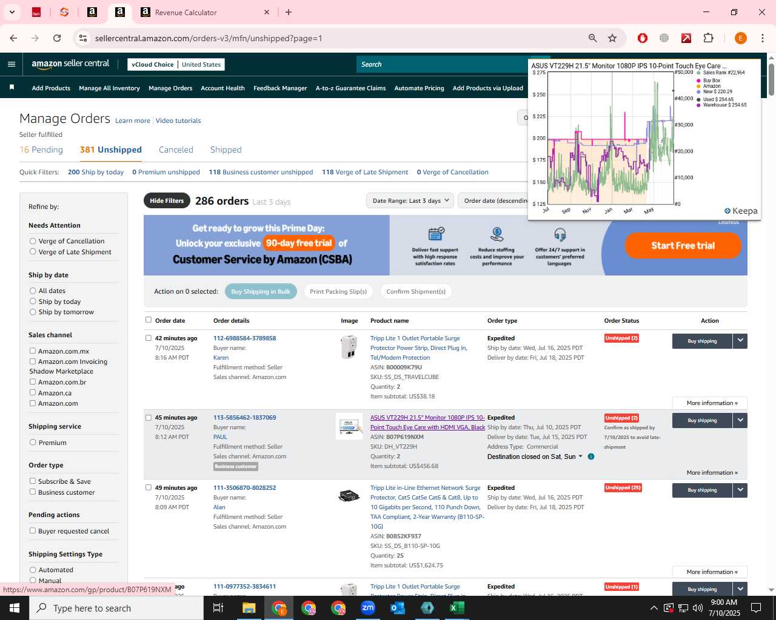Expand Buy shipping arrow for order 112-6988584-3789858
This screenshot has height=620, width=776.
[x=740, y=341]
